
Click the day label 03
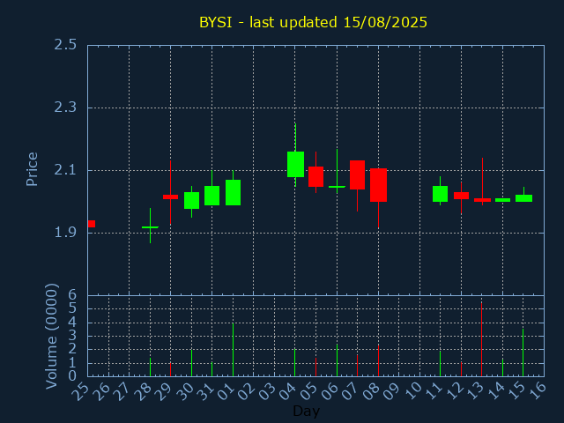268,390
